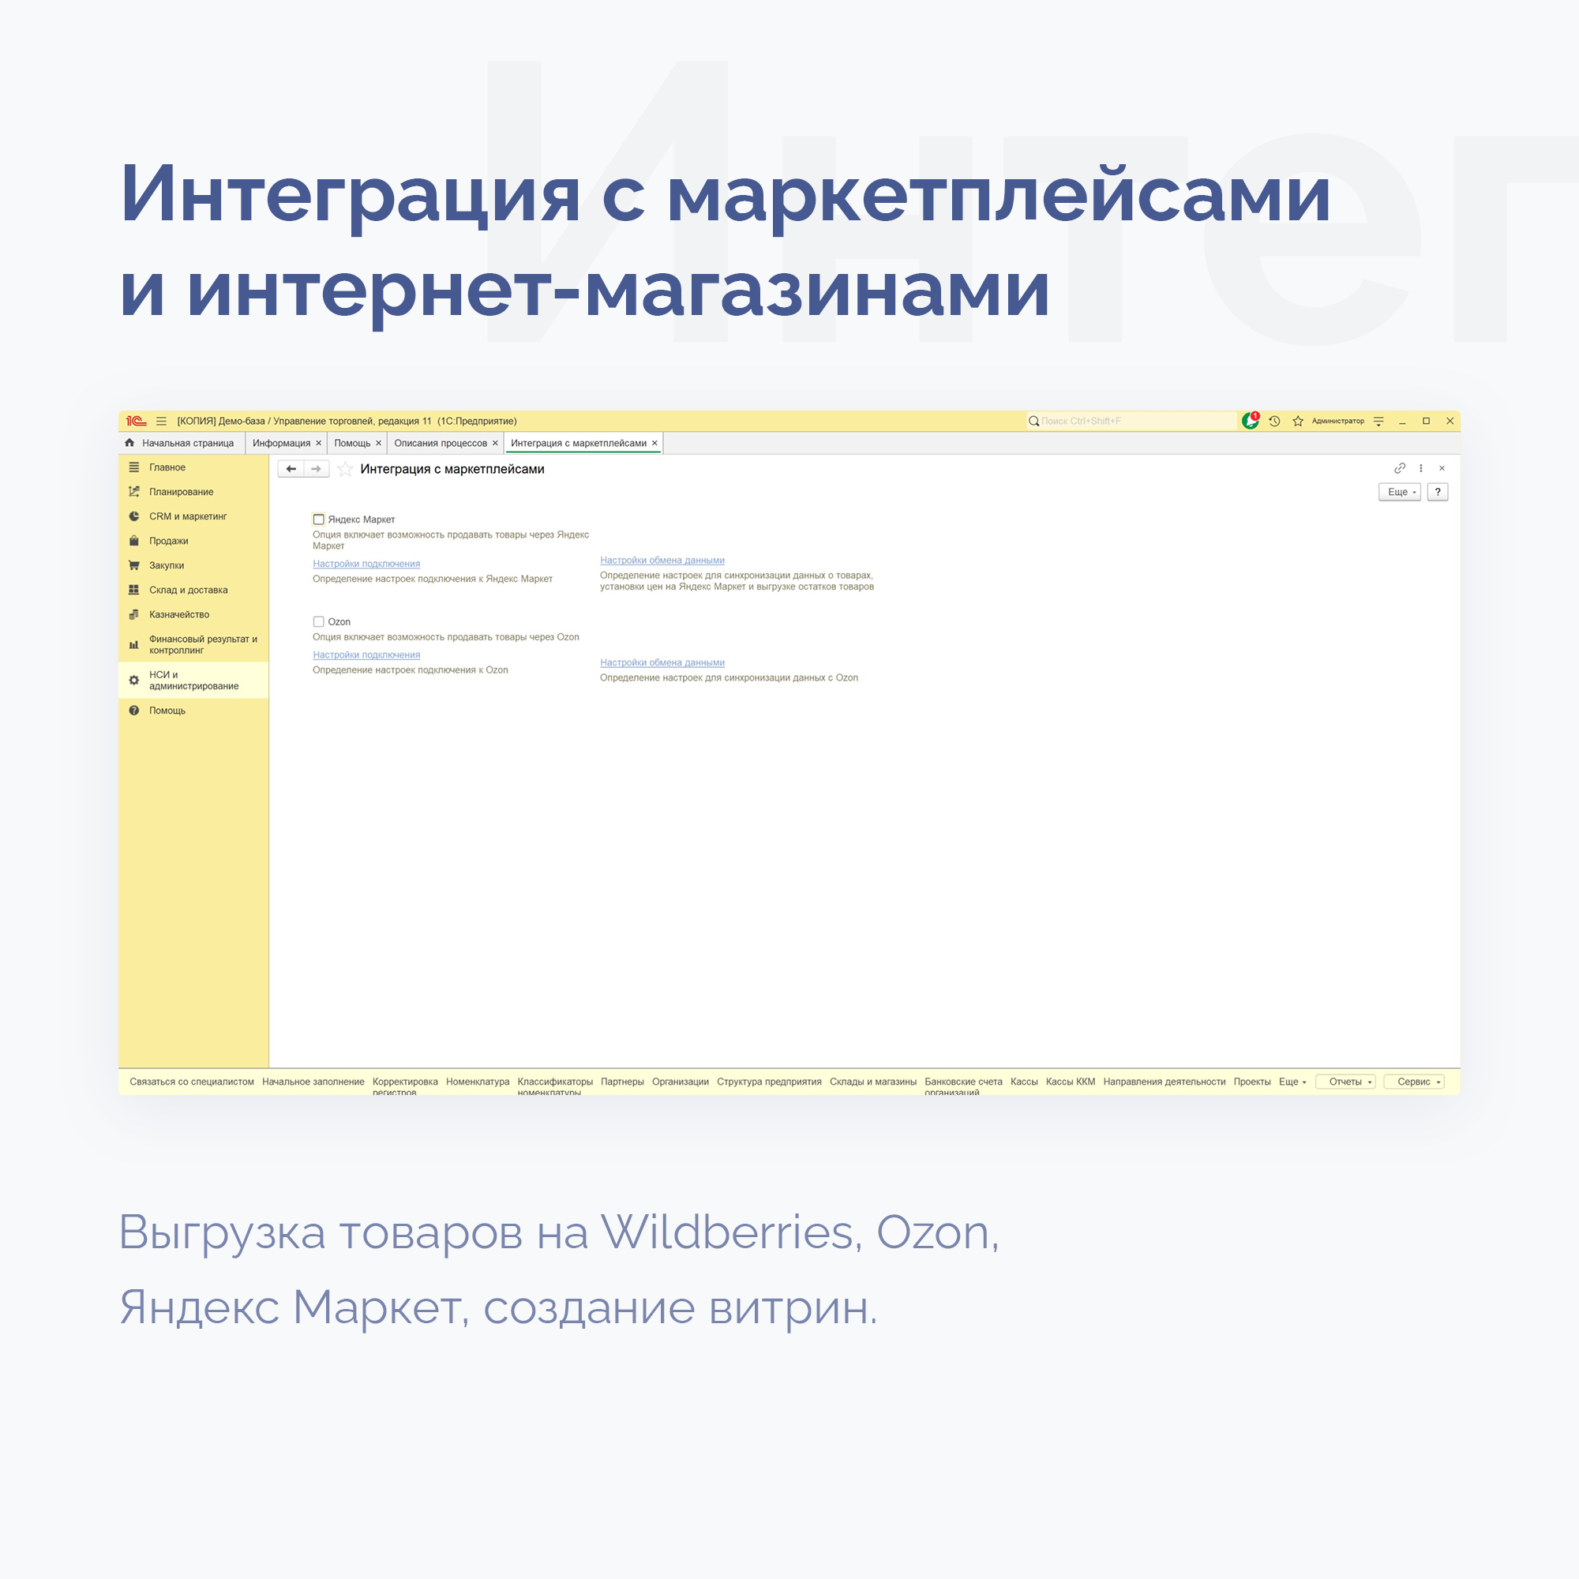
Task: Switch to the Описания процессов tab
Action: tap(441, 443)
